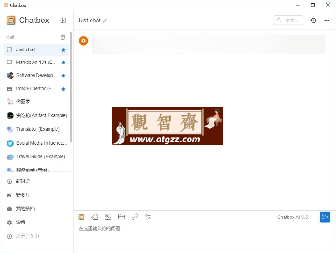Viewport: 336px width, 253px height.
Task: Click the Travel Guide globe icon
Action: click(x=10, y=157)
